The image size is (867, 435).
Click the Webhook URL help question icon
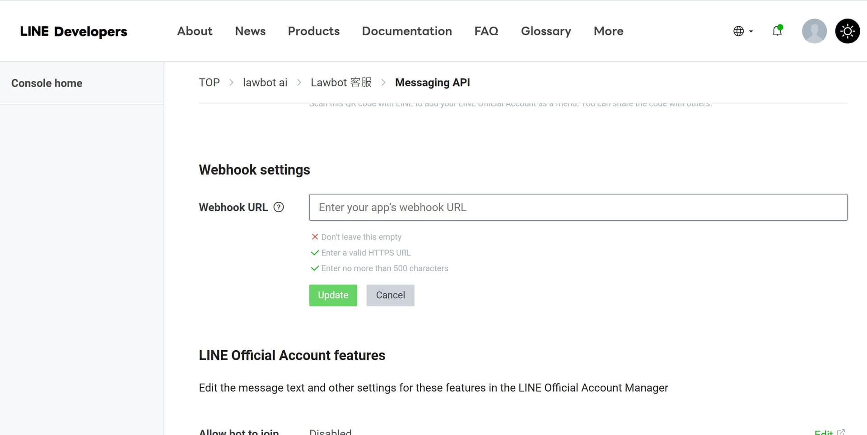(279, 207)
